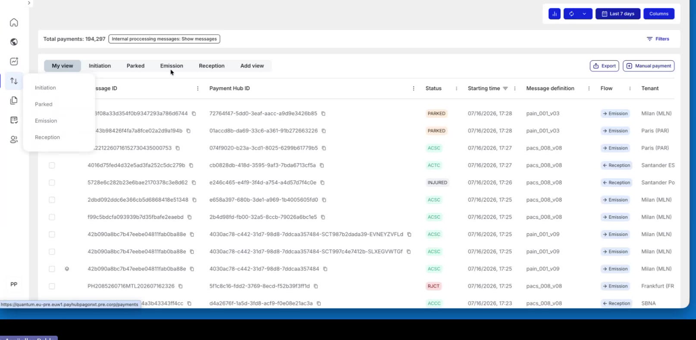Open the globe icon in sidebar

pos(14,42)
